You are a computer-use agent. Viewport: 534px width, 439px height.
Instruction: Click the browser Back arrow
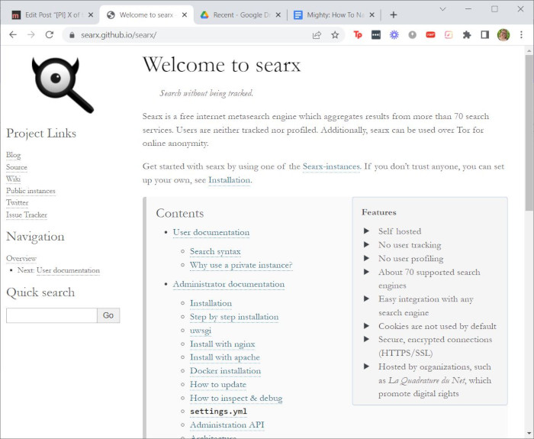pyautogui.click(x=13, y=35)
